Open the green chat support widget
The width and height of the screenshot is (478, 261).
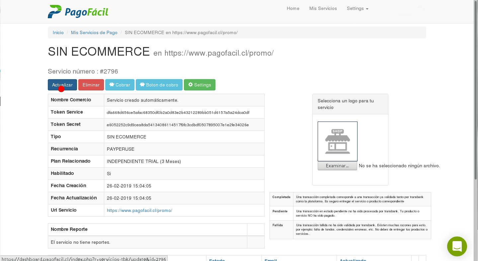pyautogui.click(x=457, y=246)
